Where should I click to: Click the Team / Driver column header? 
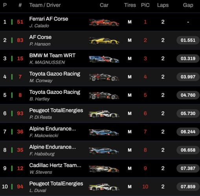[x=45, y=5]
